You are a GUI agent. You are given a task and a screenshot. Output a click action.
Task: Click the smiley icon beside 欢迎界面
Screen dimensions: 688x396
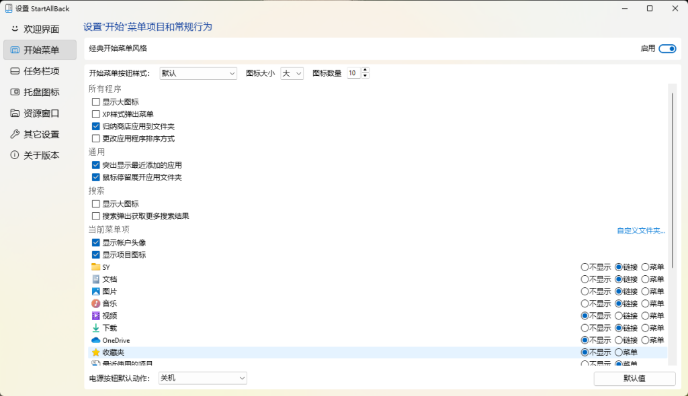click(15, 29)
